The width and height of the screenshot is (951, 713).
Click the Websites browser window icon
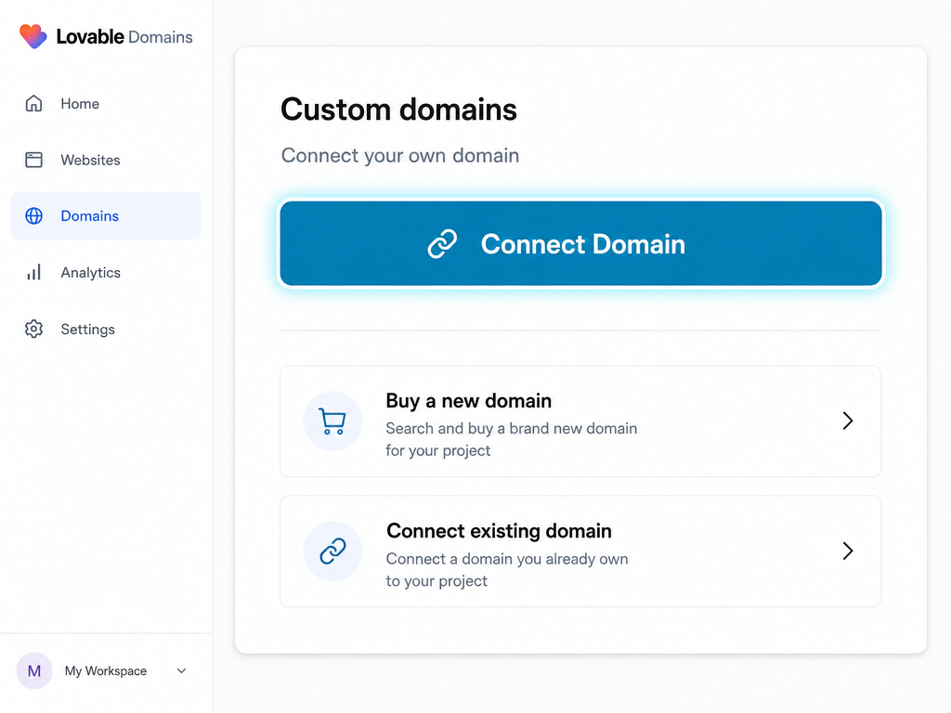pyautogui.click(x=34, y=160)
